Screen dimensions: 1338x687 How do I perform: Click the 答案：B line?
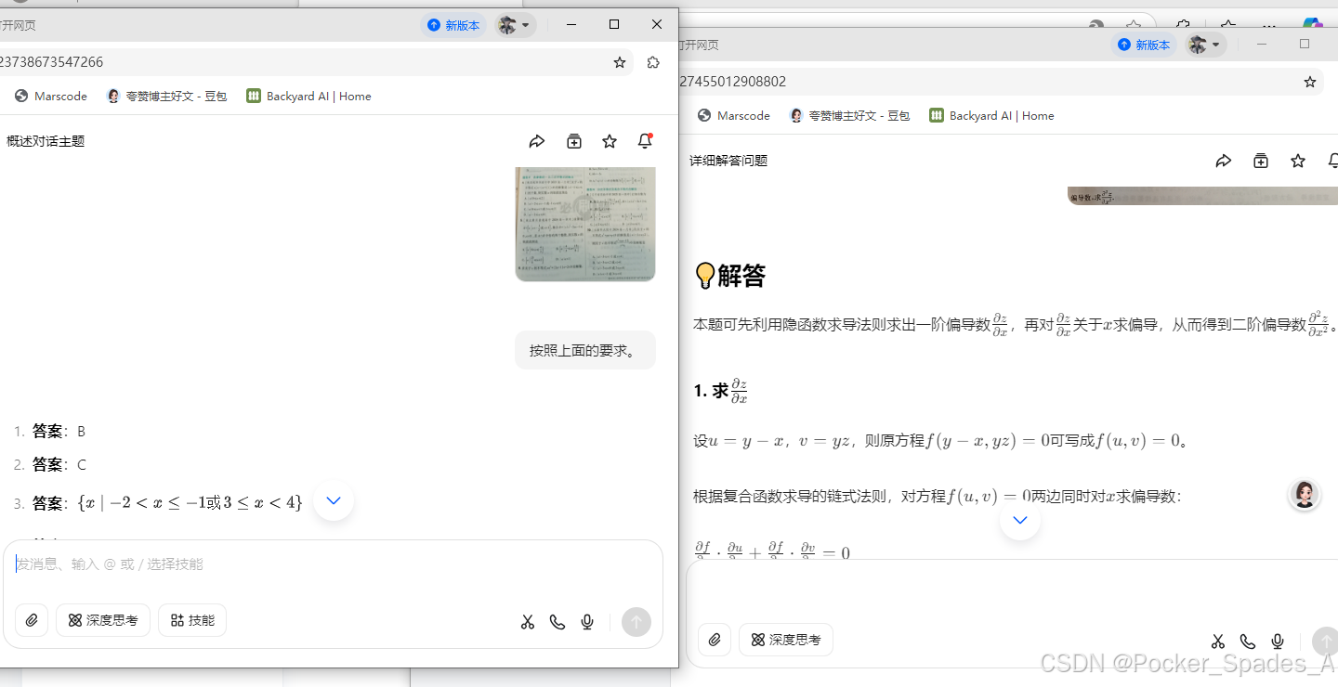click(x=59, y=431)
